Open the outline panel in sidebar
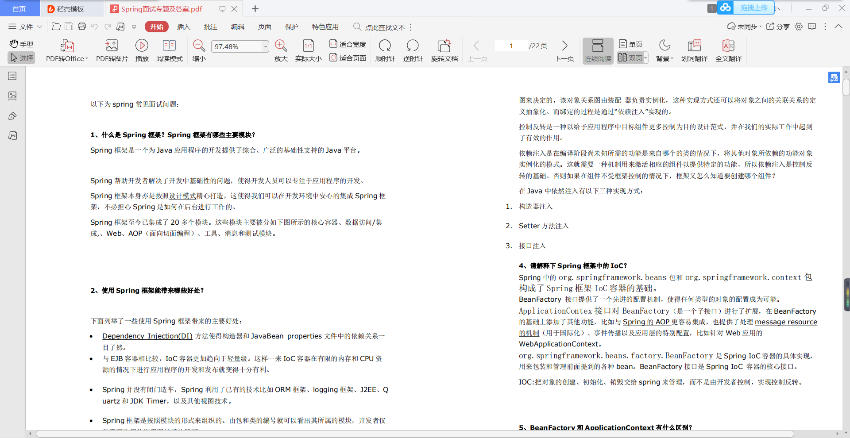The image size is (850, 438). point(12,76)
